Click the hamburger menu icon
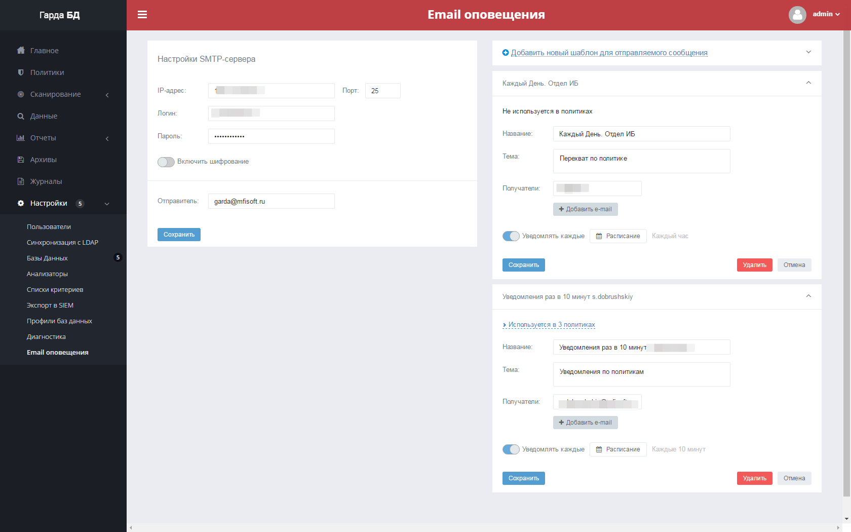The height and width of the screenshot is (532, 851). 142,15
